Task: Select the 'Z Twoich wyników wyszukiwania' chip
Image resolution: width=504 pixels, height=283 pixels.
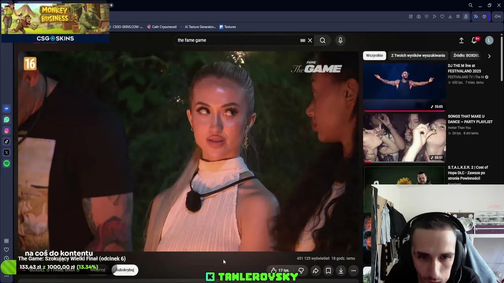Action: pyautogui.click(x=418, y=55)
